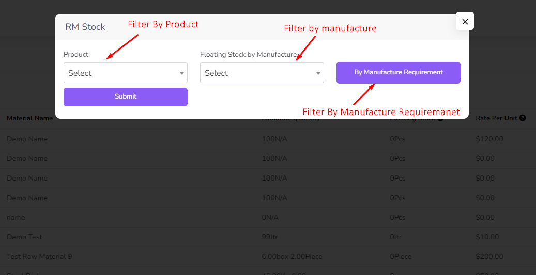The height and width of the screenshot is (275, 536).
Task: Click the $200.00 rate cell
Action: click(x=489, y=256)
